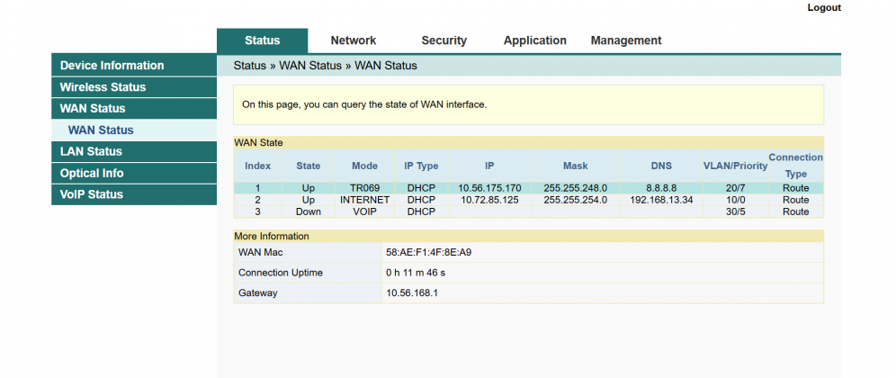Open the Security tab

(444, 40)
